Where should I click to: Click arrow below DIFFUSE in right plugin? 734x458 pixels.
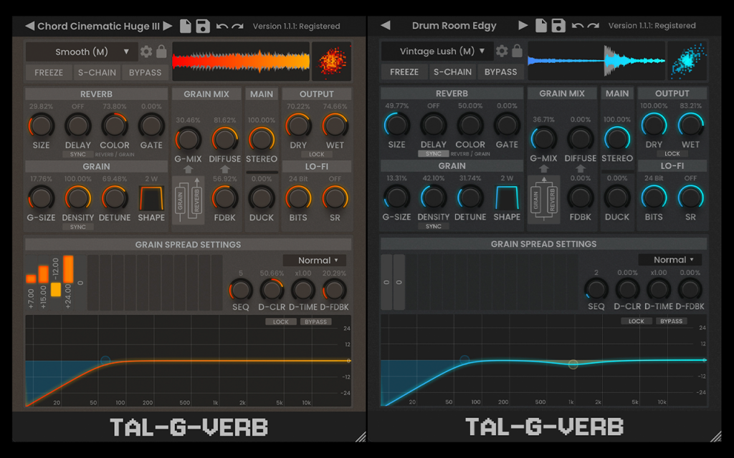click(x=581, y=169)
